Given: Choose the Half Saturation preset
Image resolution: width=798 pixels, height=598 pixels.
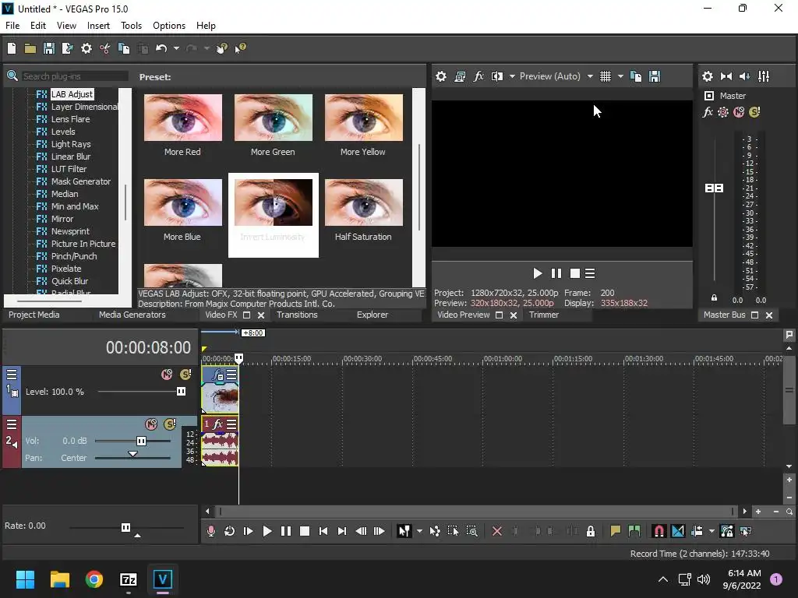Looking at the screenshot, I should click(x=363, y=210).
